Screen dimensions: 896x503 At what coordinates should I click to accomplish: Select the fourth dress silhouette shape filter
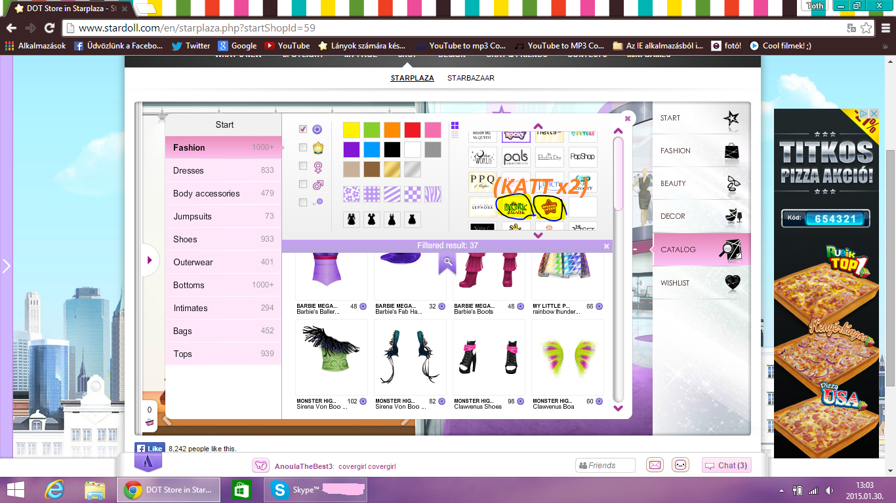point(412,219)
